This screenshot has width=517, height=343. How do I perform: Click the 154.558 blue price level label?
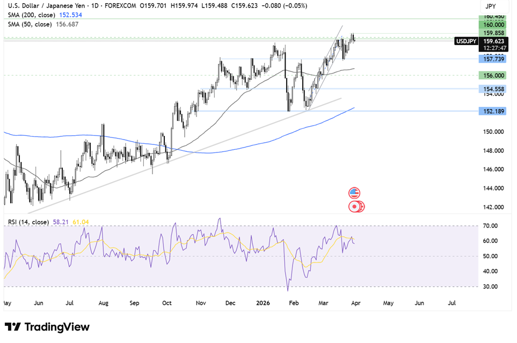tap(493, 89)
